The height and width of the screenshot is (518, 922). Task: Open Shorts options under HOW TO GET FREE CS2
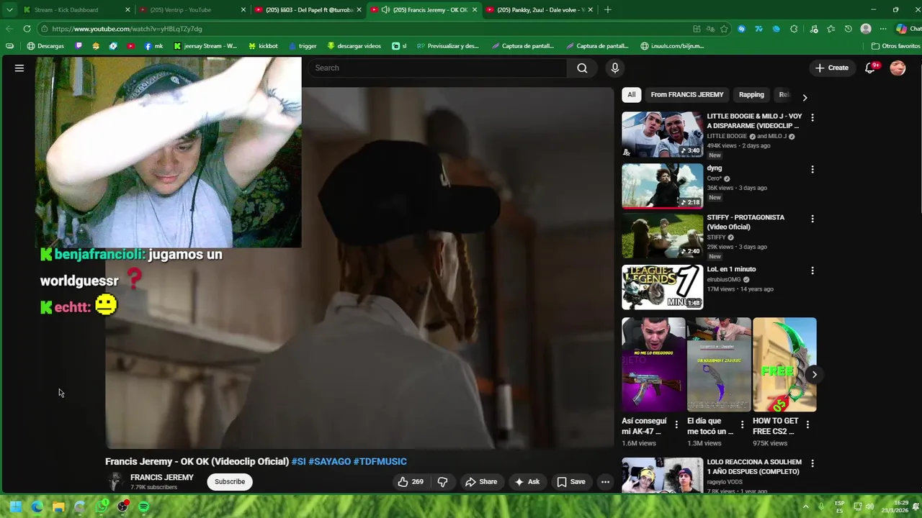click(x=807, y=425)
